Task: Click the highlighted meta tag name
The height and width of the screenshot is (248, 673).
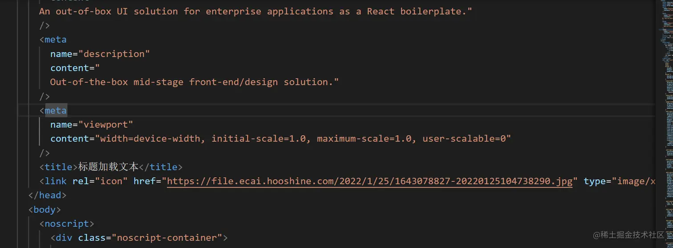Action: (x=56, y=110)
